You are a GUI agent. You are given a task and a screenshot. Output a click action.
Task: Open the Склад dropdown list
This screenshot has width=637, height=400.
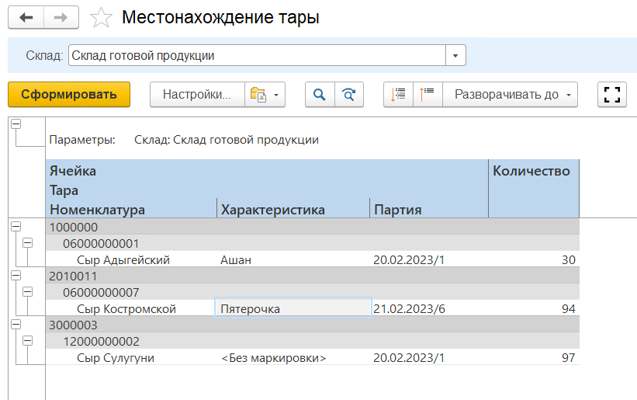coord(455,56)
